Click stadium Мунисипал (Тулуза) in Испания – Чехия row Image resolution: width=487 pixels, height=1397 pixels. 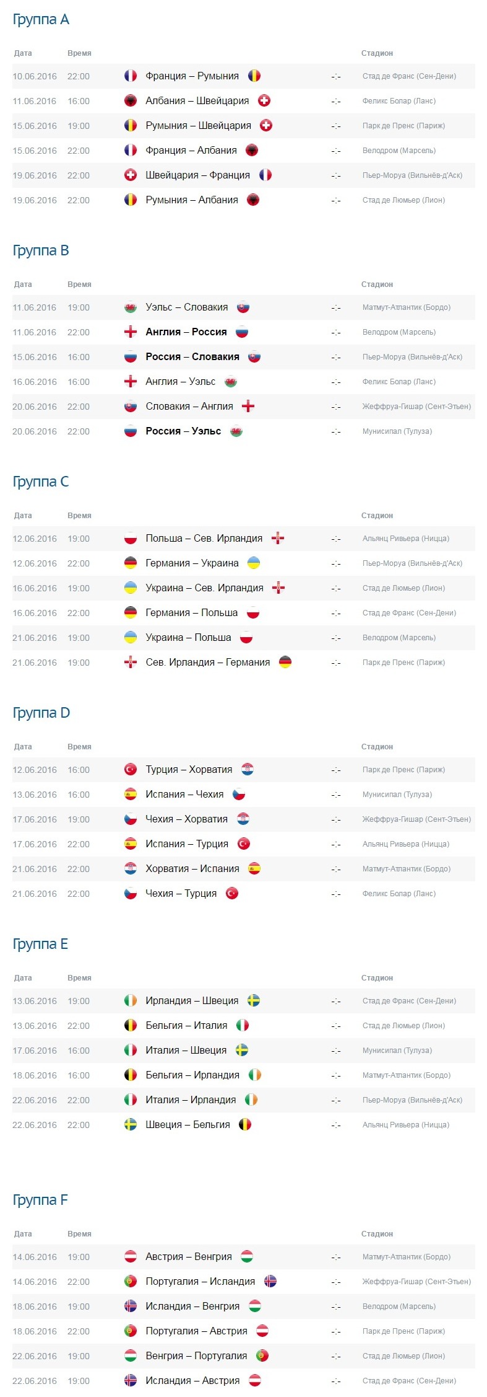[x=397, y=795]
